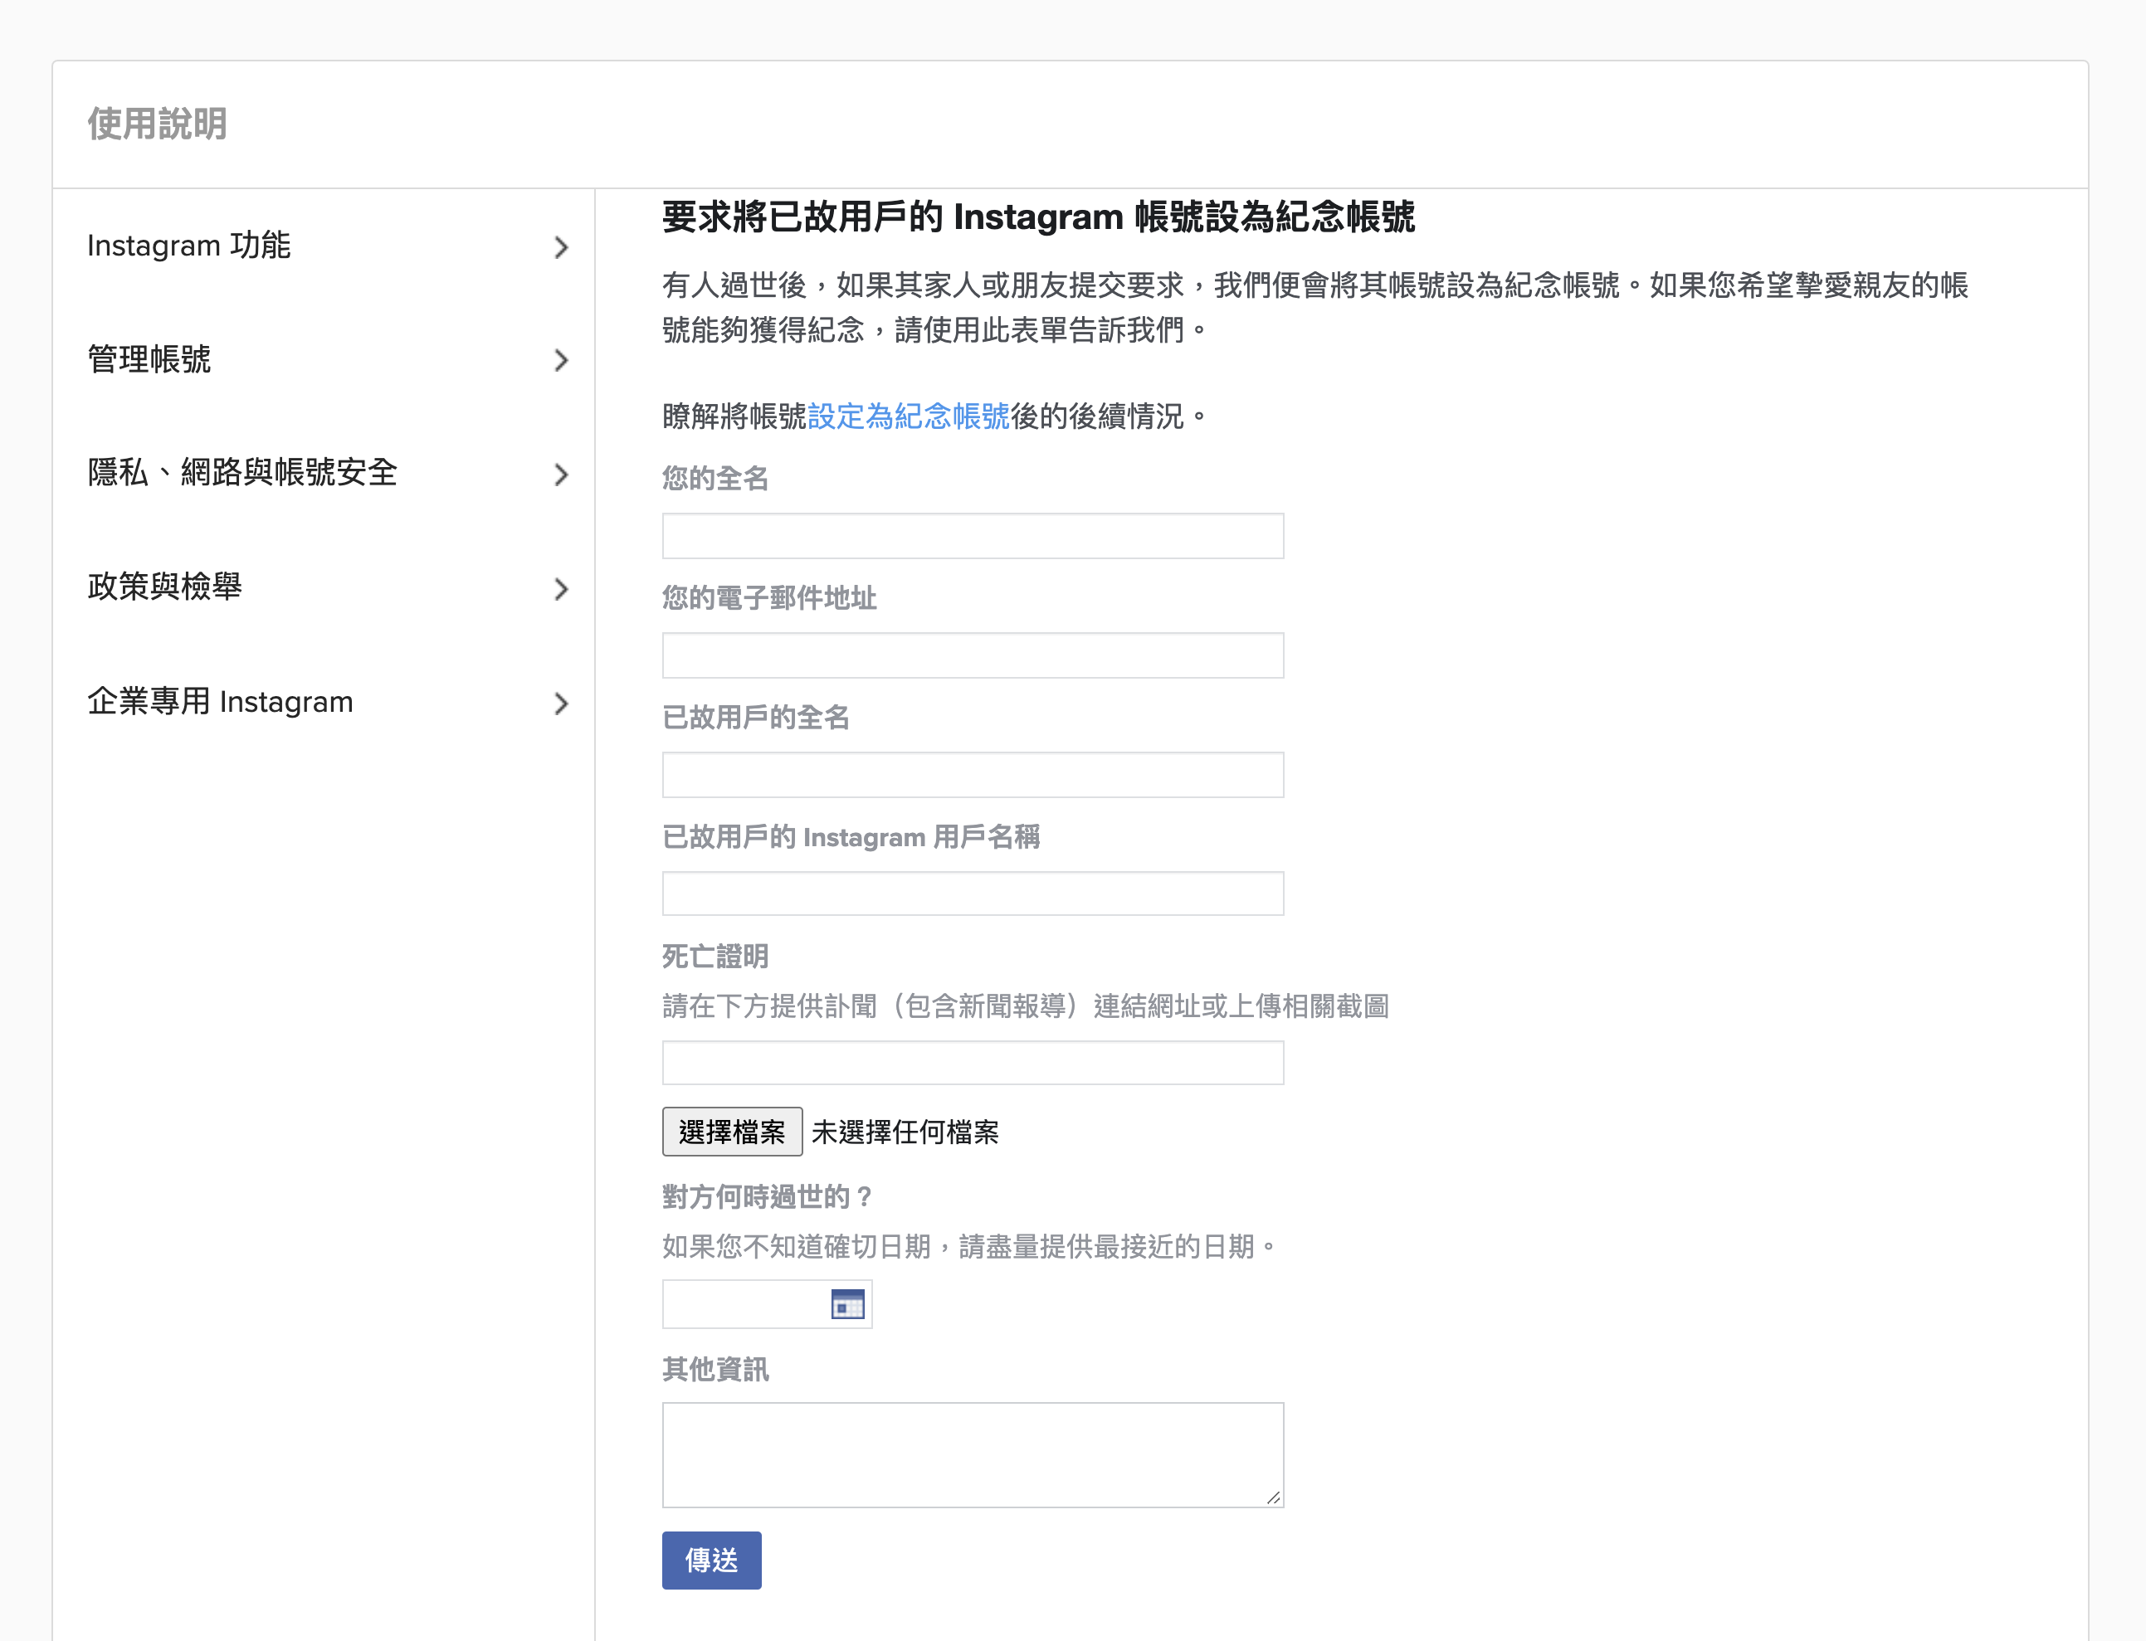Viewport: 2146px width, 1641px height.
Task: Select 隱私、網路與帳號安全 sidebar item
Action: (x=242, y=473)
